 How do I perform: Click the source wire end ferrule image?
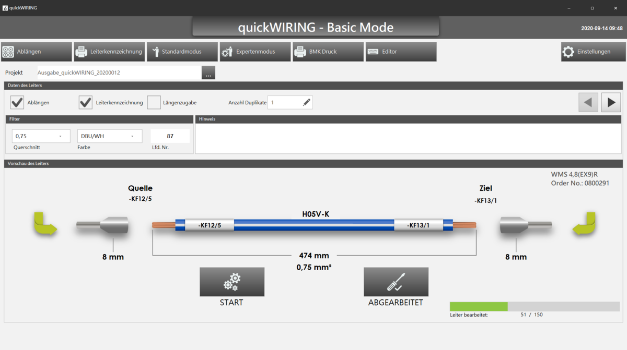point(103,225)
